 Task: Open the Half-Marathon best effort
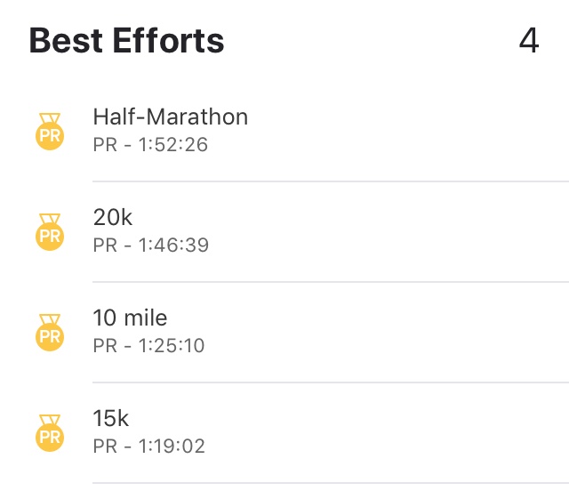click(171, 117)
